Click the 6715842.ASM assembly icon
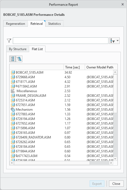The width and height of the screenshot is (127, 190). pyautogui.click(x=13, y=86)
